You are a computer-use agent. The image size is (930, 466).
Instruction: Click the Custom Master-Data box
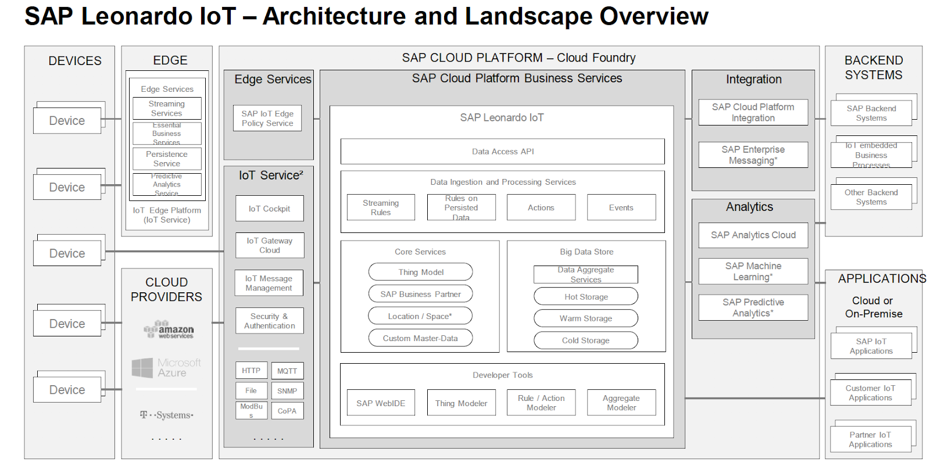tap(420, 338)
